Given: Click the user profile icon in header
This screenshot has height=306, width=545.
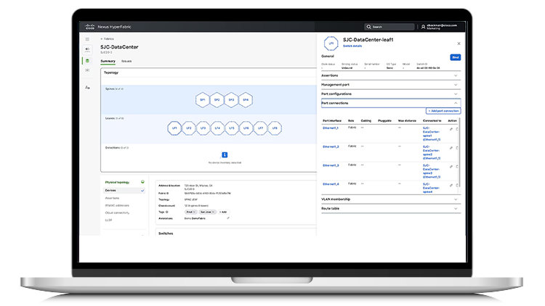Looking at the screenshot, I should (x=423, y=27).
